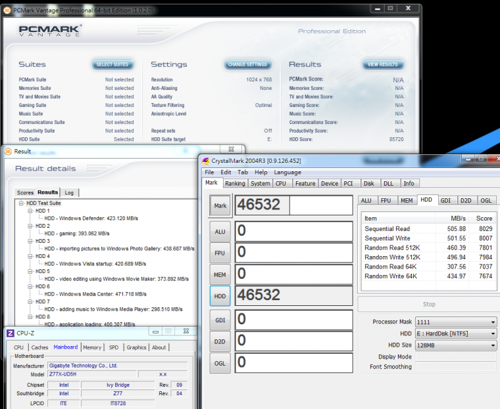Click the Result window title icon
This screenshot has width=500, height=409.
point(8,151)
